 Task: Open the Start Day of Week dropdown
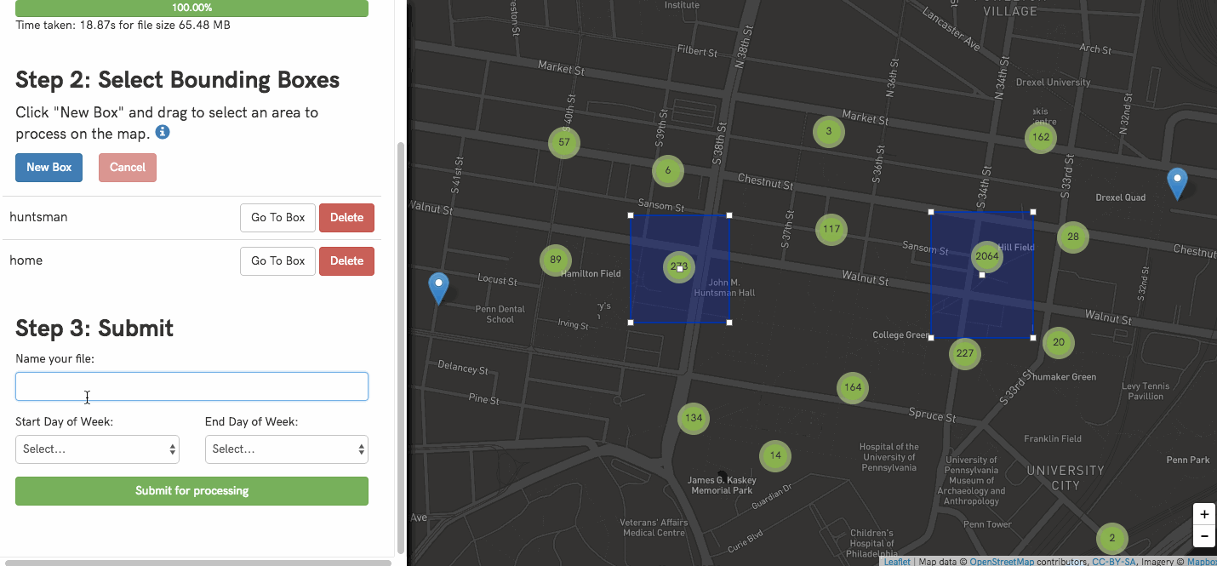tap(97, 449)
